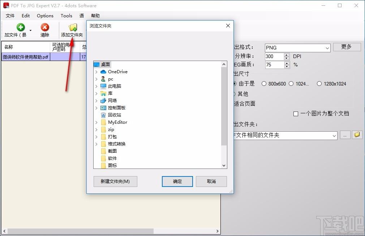Enable 一个图片为整个文档 checkbox

tap(296, 114)
